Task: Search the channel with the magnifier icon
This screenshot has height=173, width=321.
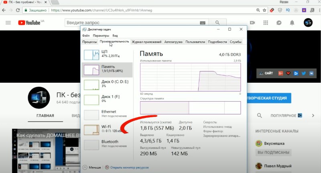Action: [x=259, y=116]
